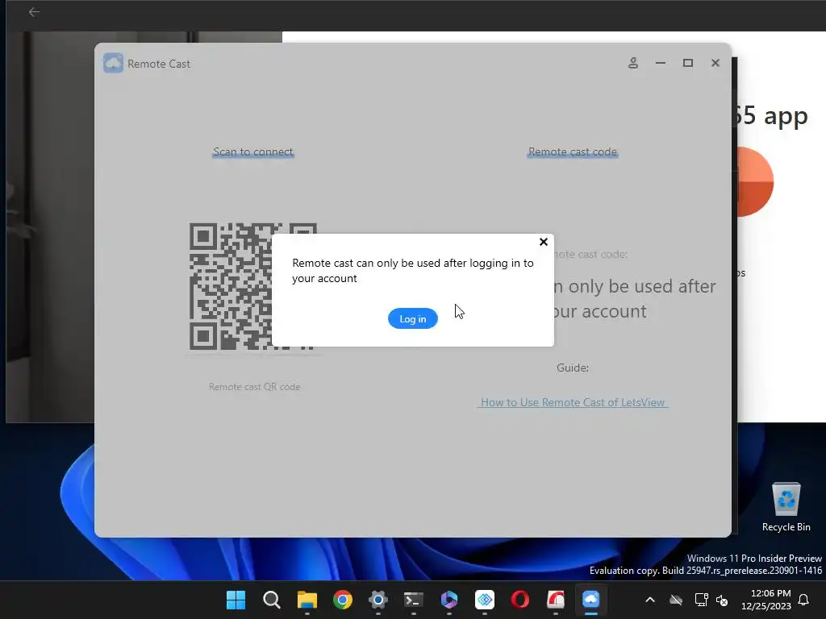Minimize the Remote Cast window

(x=661, y=63)
